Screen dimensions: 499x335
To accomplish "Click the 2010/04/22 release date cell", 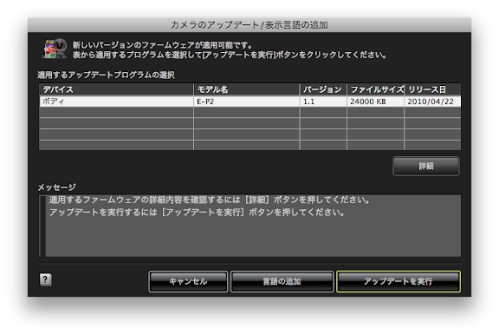I will point(432,102).
